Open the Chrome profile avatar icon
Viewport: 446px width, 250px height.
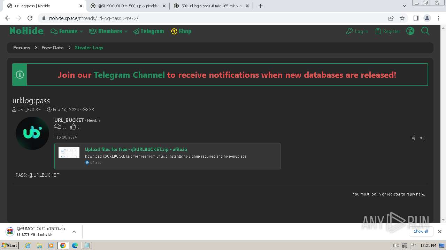[x=427, y=18]
